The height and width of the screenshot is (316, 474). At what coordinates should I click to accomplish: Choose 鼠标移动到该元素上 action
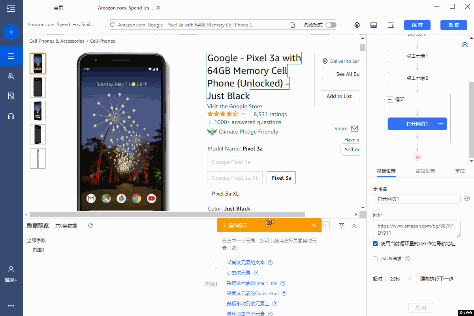click(248, 304)
